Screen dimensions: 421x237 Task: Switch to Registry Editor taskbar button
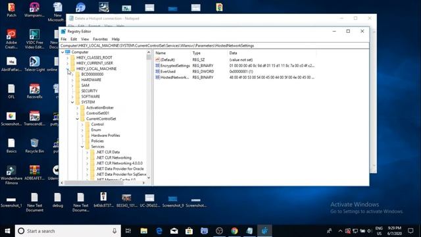[264, 231]
